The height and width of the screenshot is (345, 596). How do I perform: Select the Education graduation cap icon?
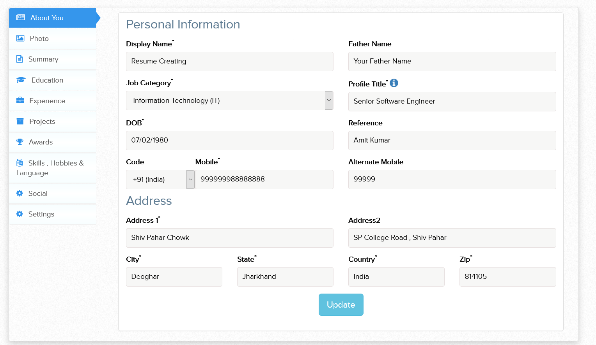[20, 79]
